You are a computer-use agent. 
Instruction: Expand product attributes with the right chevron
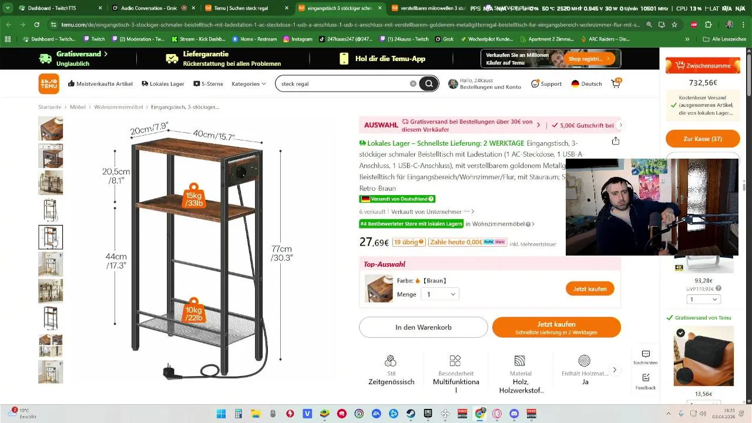pyautogui.click(x=615, y=370)
